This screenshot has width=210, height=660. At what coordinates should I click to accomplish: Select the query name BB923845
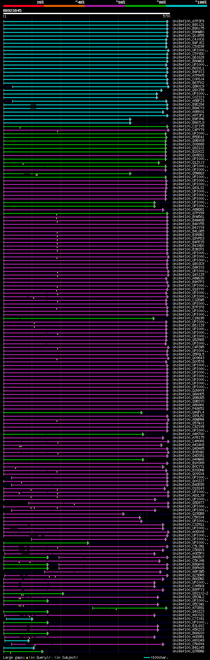coord(12,11)
